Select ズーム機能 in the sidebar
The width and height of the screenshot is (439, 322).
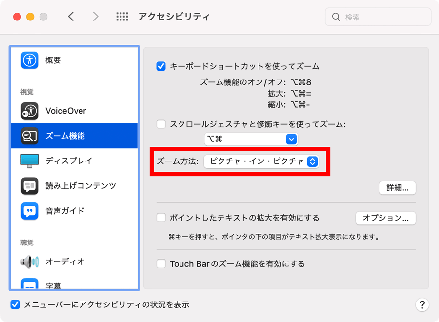pyautogui.click(x=74, y=136)
